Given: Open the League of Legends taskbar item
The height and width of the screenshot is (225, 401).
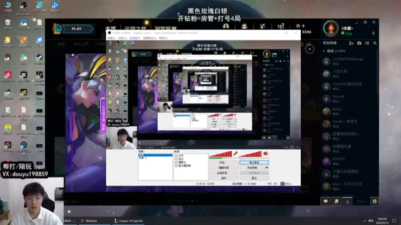Looking at the screenshot, I should 129,221.
